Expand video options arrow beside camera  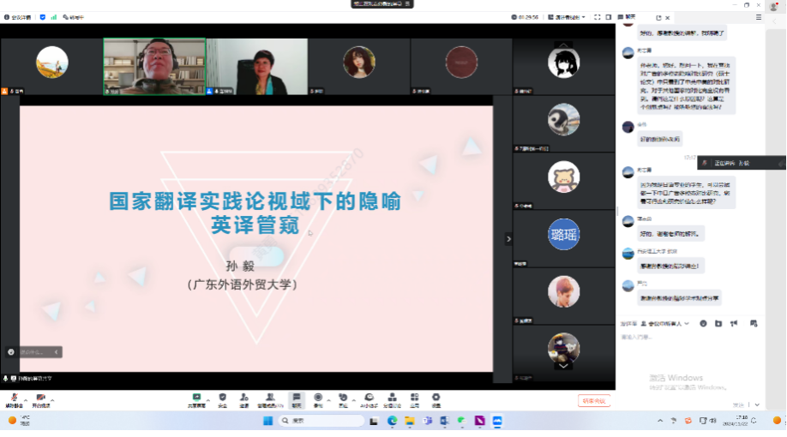[x=52, y=400]
